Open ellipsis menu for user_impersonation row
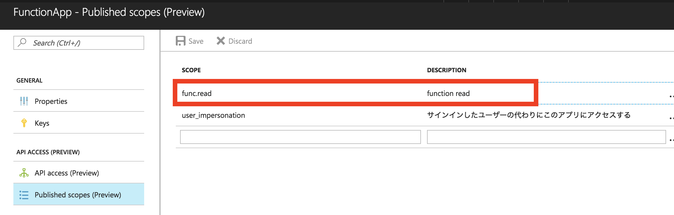This screenshot has width=674, height=215. pos(672,118)
